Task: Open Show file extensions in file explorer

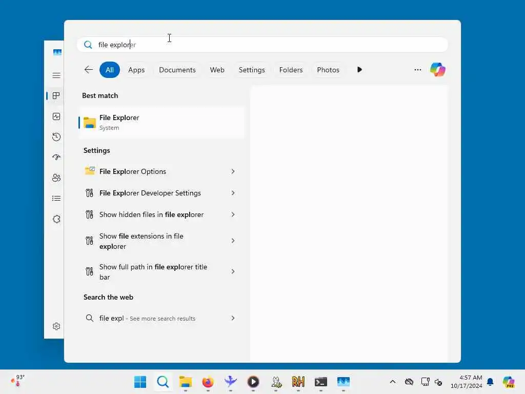Action: (x=161, y=241)
